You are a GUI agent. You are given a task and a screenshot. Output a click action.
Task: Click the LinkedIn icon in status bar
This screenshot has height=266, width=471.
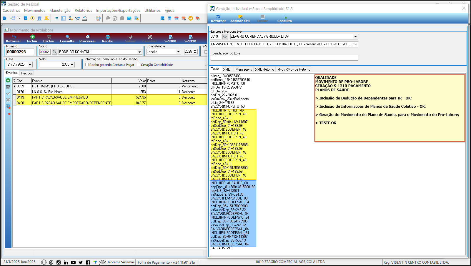pyautogui.click(x=66, y=262)
